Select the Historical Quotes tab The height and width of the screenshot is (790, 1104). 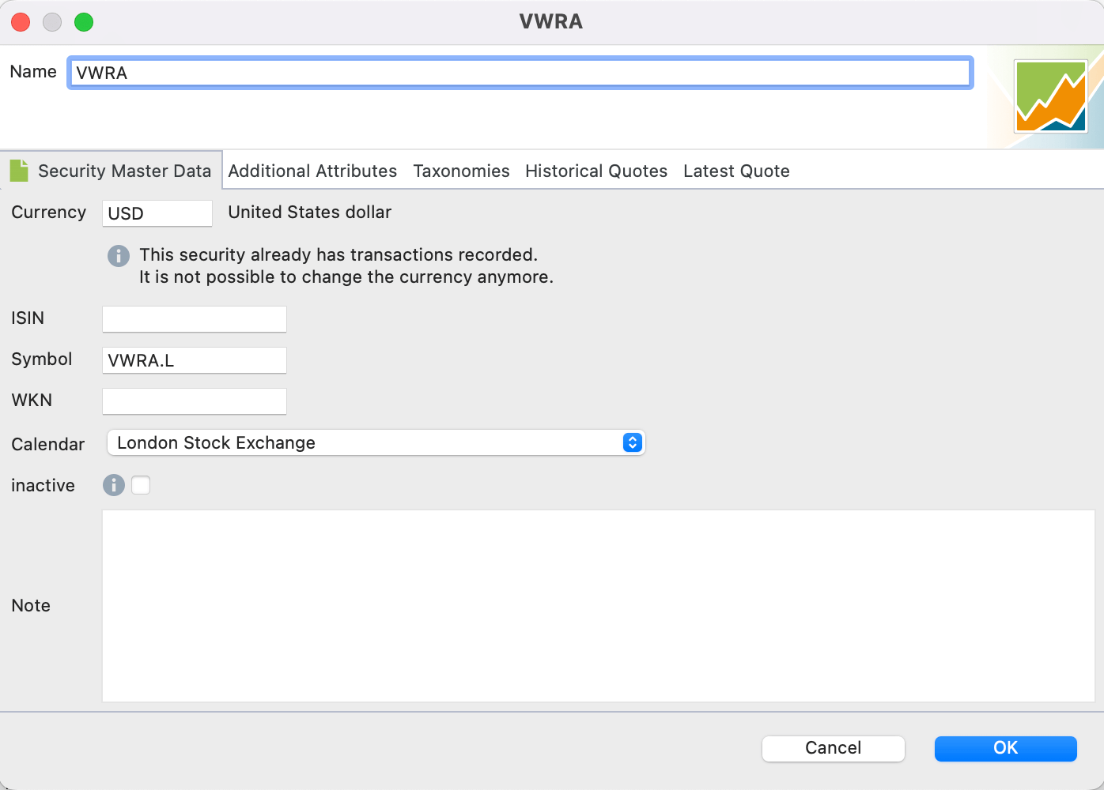tap(596, 171)
